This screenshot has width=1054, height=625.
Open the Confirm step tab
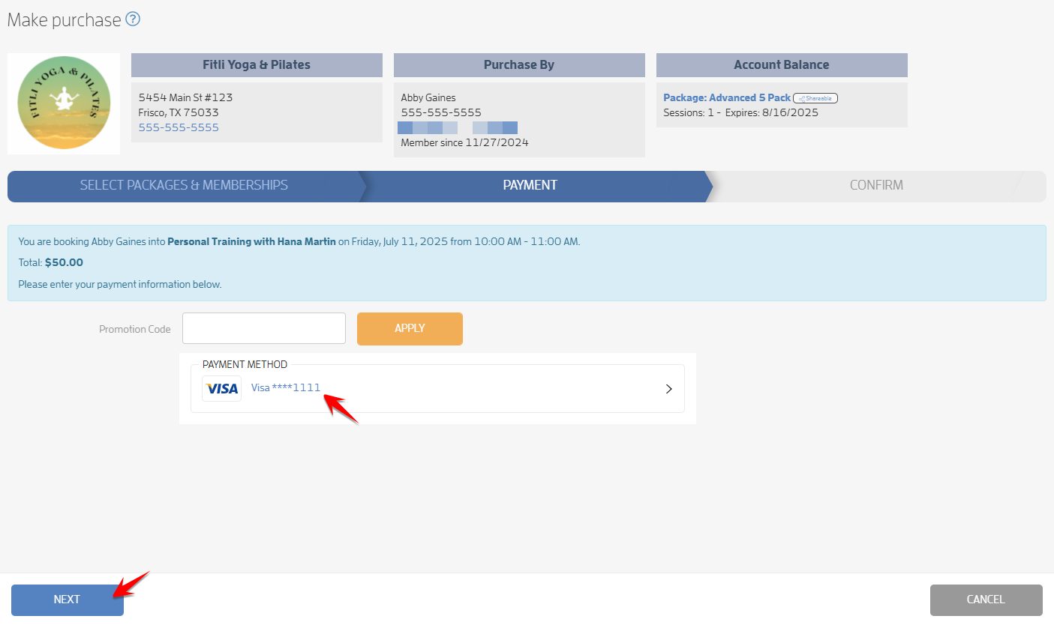click(876, 185)
